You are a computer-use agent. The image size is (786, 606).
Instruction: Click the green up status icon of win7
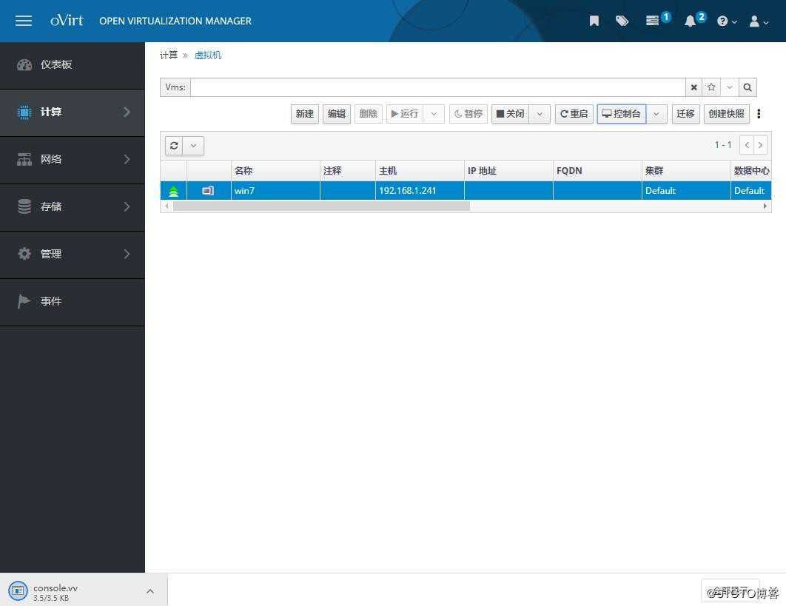[x=173, y=191]
